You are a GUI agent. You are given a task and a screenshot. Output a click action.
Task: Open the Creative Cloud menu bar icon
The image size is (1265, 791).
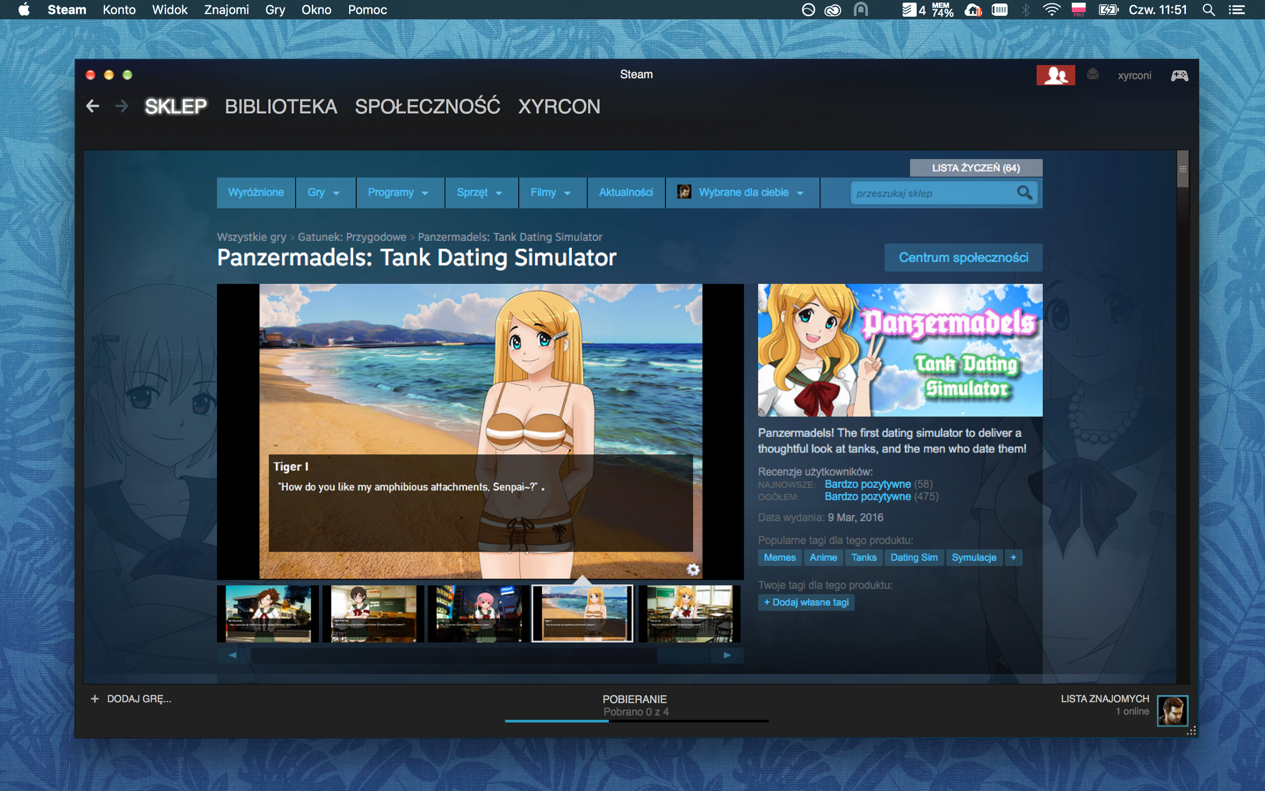(x=832, y=10)
